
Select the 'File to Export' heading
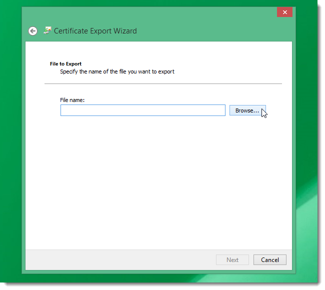pyautogui.click(x=65, y=64)
